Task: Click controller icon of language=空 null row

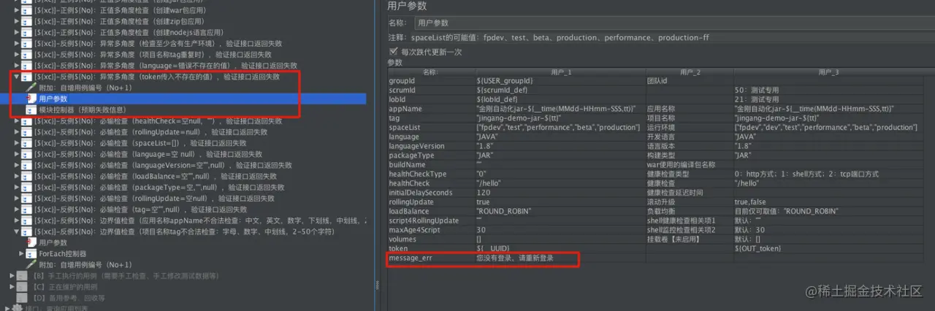Action: tap(26, 154)
